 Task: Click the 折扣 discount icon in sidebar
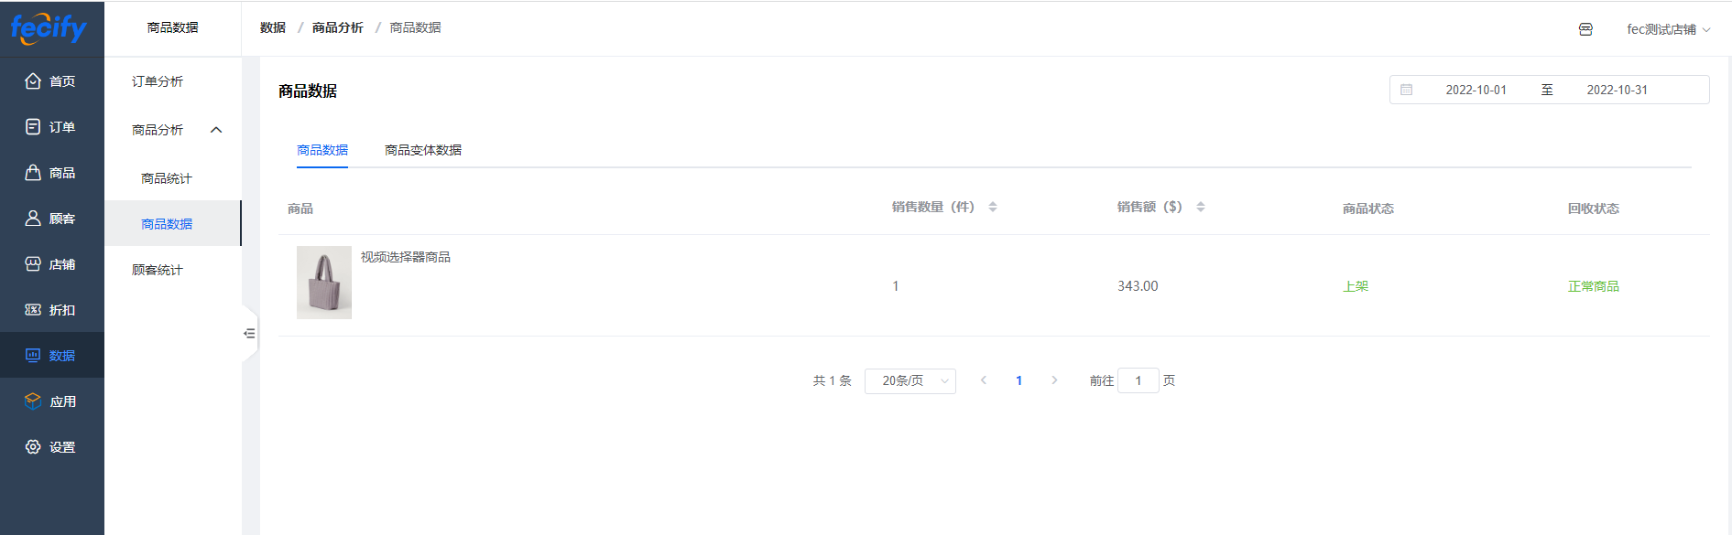[33, 310]
